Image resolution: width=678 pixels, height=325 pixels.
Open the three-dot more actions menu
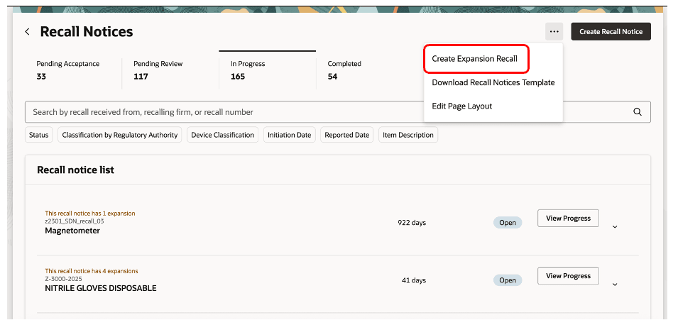point(554,31)
